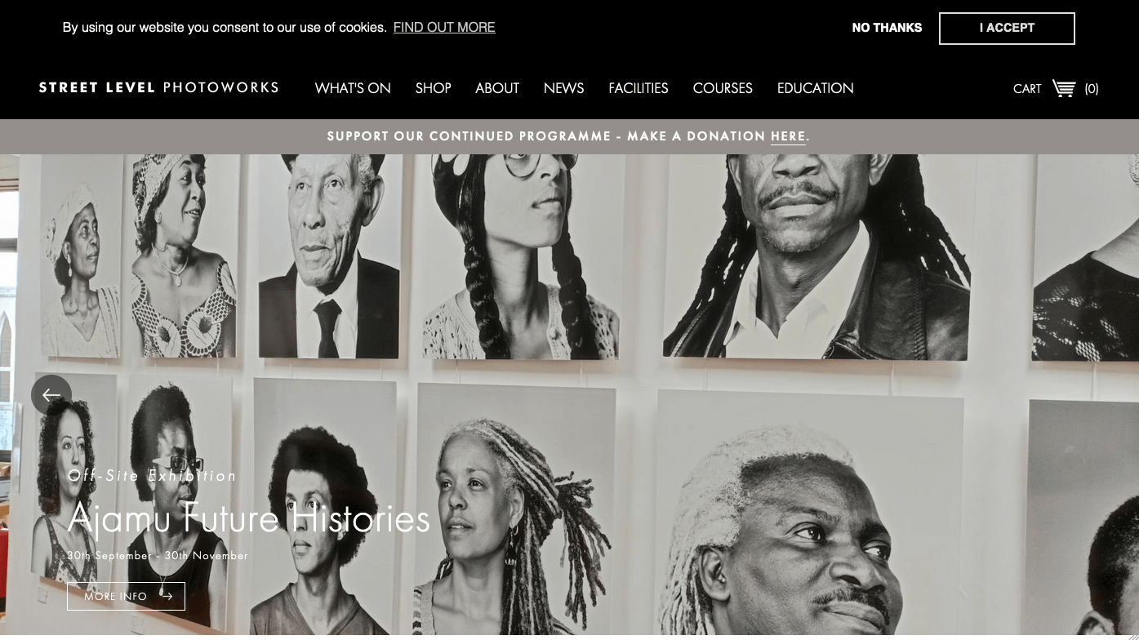Click the arrow inside More Info button

pyautogui.click(x=167, y=597)
